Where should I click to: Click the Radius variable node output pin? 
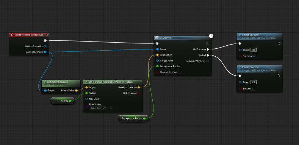point(70,101)
